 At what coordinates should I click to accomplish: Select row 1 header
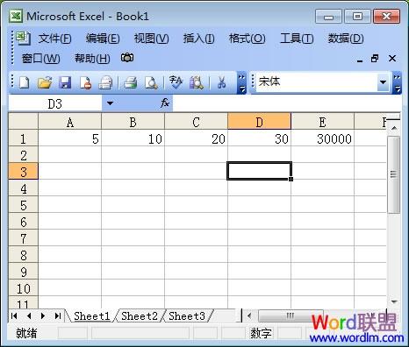[24, 138]
